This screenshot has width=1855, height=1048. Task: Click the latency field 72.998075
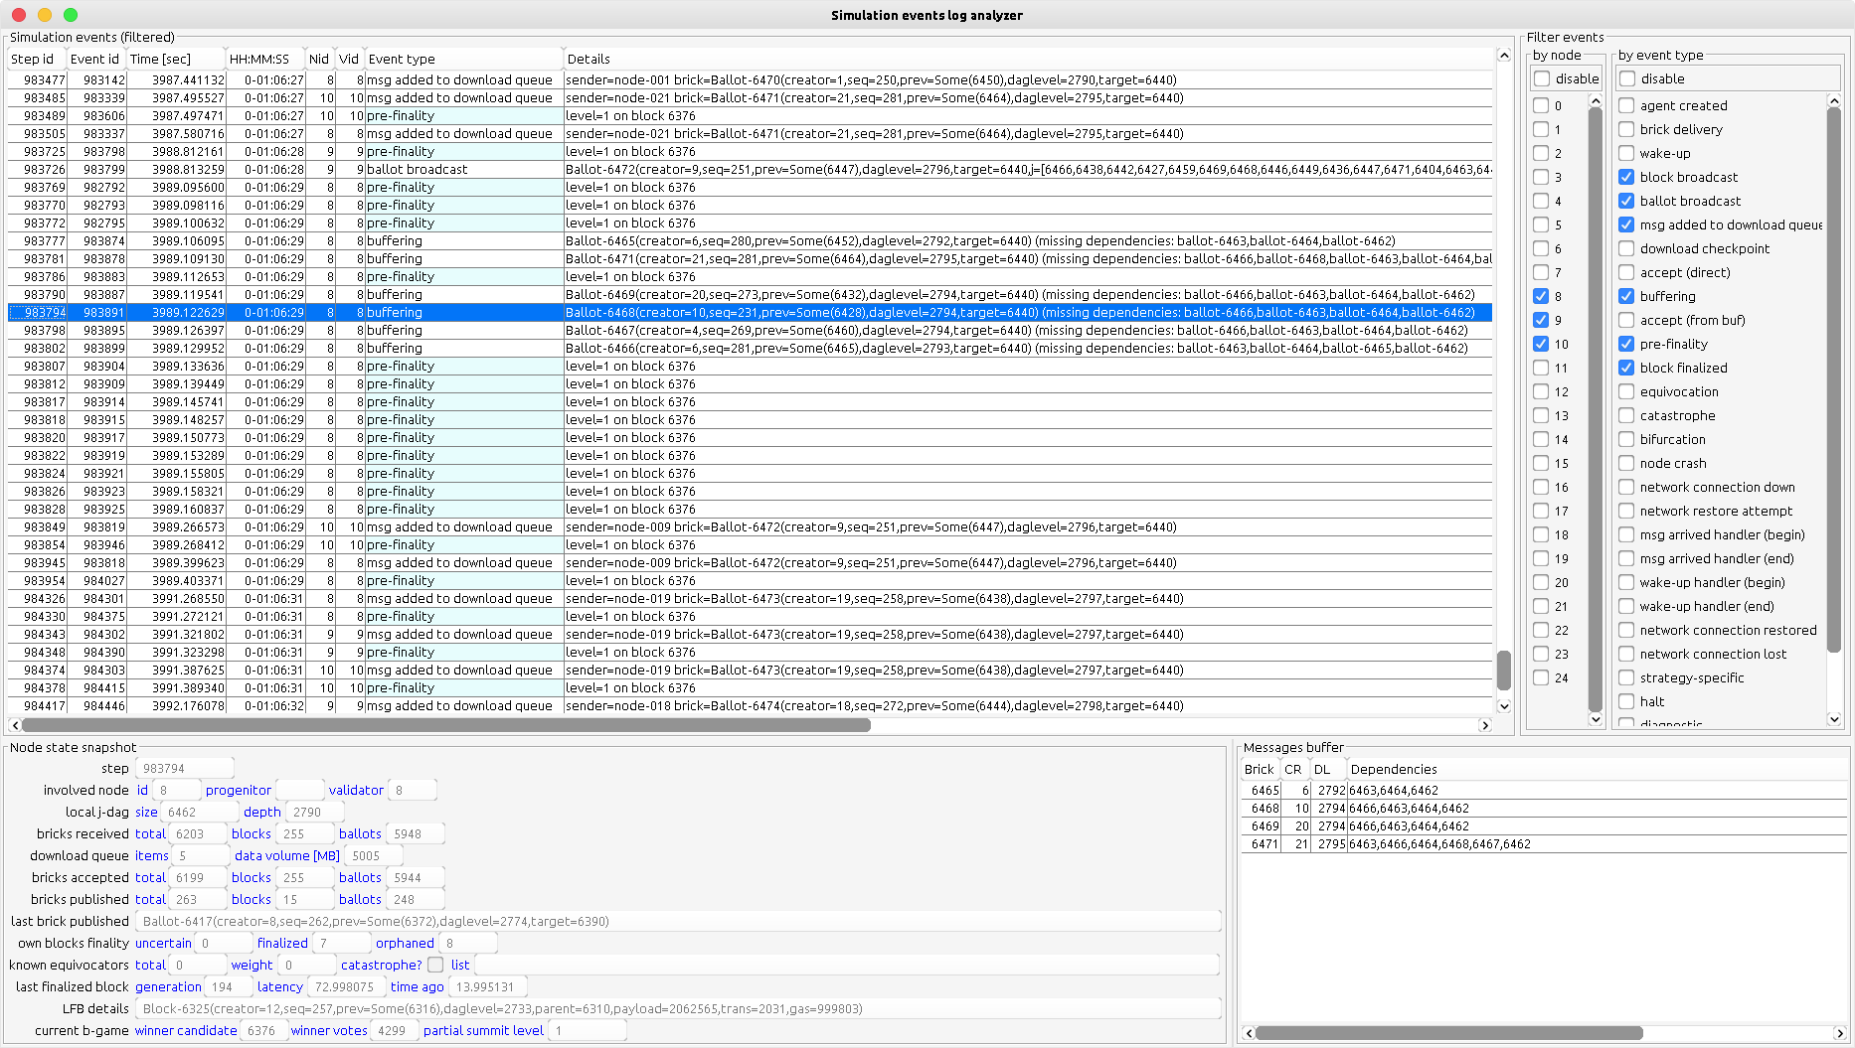[x=346, y=986]
